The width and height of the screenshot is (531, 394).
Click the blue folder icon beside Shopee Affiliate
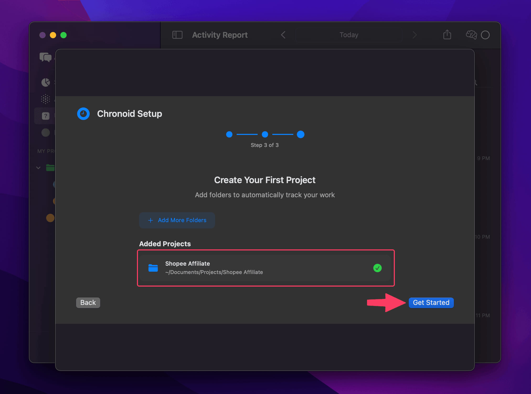pyautogui.click(x=153, y=268)
